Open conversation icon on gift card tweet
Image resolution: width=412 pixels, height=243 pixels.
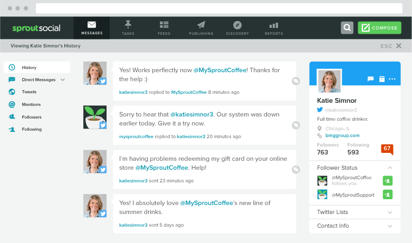[x=296, y=170]
